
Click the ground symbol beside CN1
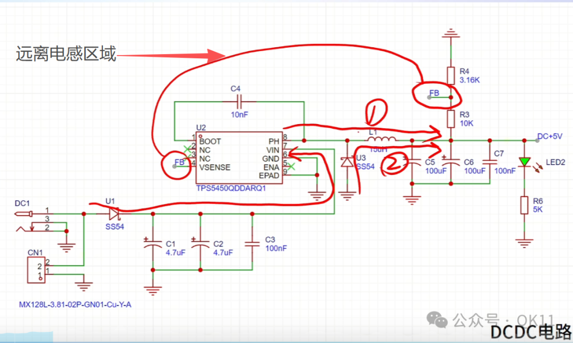[84, 286]
